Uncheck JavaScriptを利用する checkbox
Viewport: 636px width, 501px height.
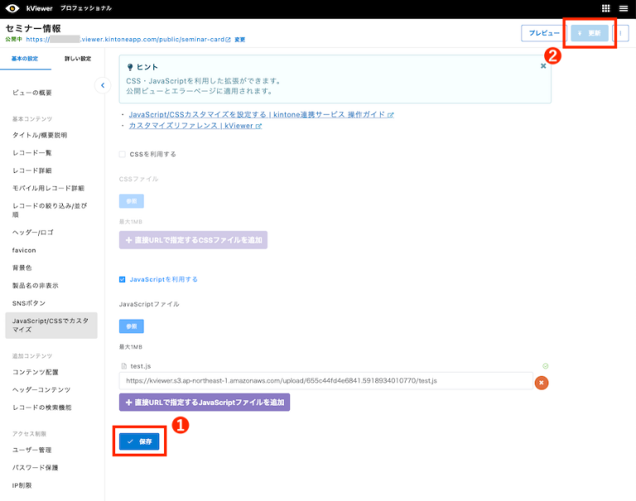(122, 279)
